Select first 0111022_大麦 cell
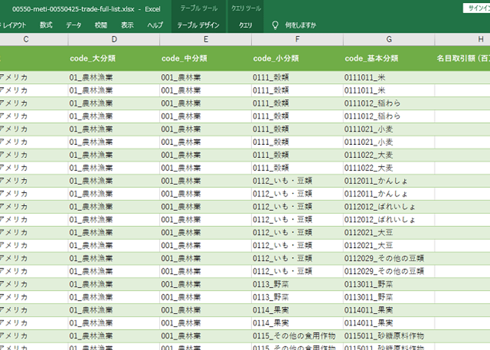Viewport: 490px width, 350px height. [389, 155]
